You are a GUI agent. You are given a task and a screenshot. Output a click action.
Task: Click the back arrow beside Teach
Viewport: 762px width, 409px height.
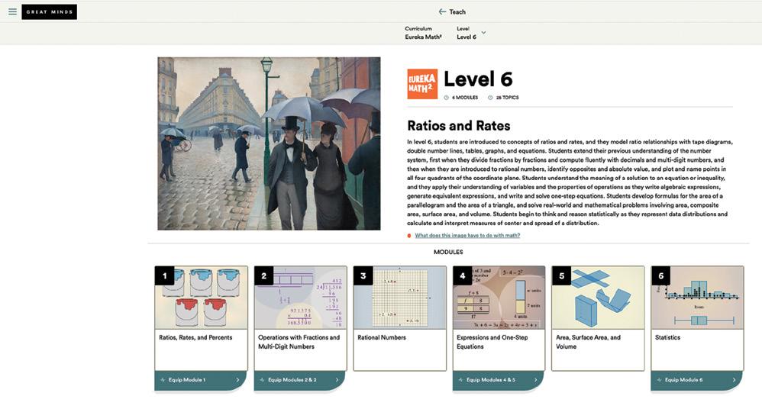(442, 12)
